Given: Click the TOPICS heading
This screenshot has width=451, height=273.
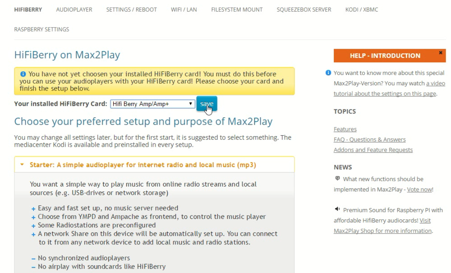Looking at the screenshot, I should tap(344, 111).
